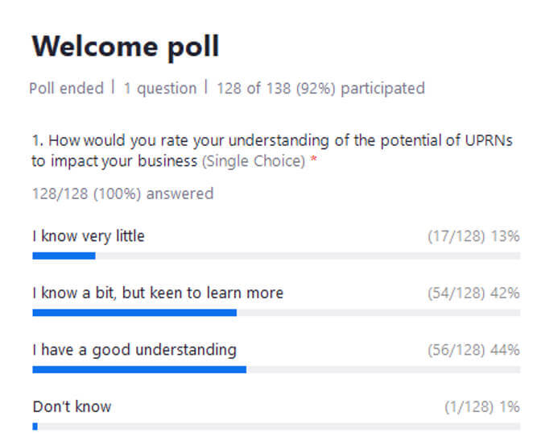Click the 13% result bar

point(276,256)
